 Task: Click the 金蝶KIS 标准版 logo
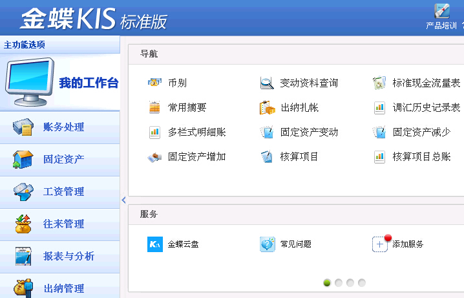pos(94,19)
